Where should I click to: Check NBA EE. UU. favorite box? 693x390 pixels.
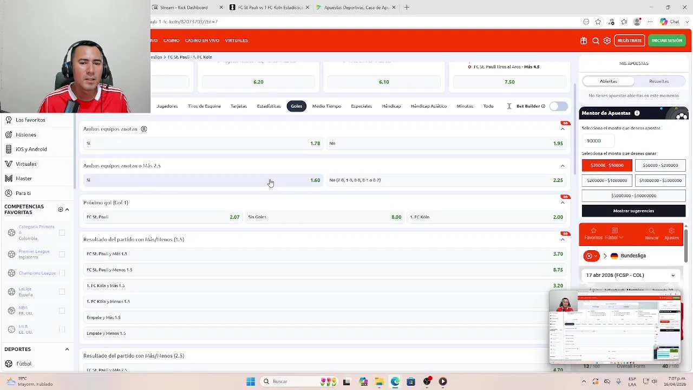pos(62,310)
